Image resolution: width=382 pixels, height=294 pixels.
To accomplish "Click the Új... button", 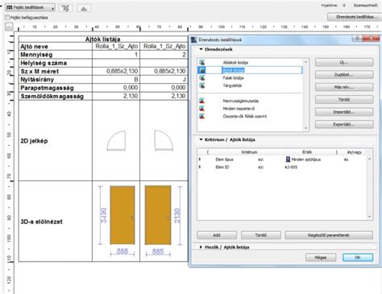I will [344, 62].
